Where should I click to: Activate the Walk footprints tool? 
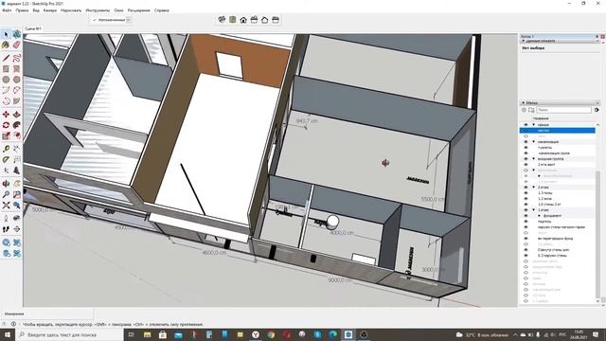pos(6,229)
